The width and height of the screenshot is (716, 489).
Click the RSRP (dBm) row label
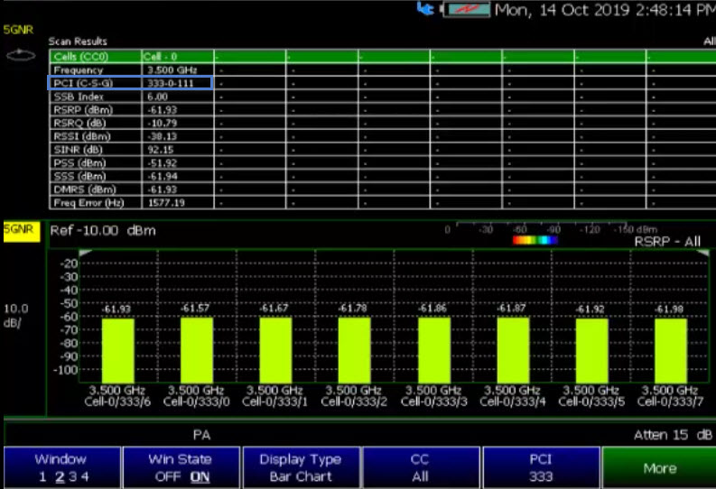[83, 110]
